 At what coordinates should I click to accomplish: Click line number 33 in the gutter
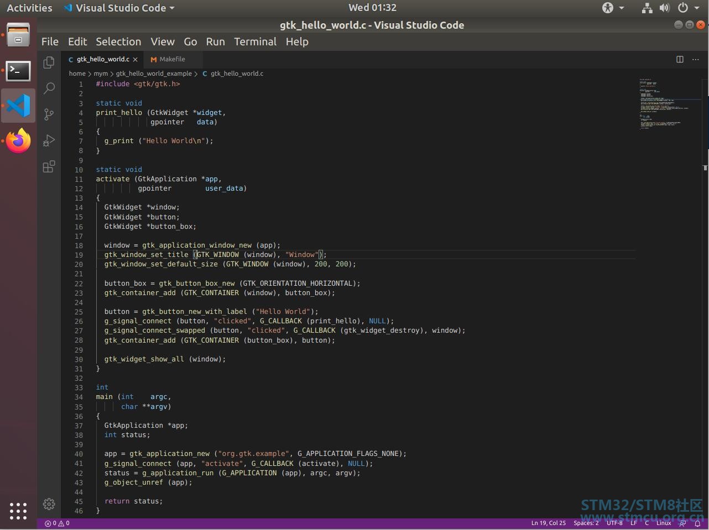[x=79, y=387]
